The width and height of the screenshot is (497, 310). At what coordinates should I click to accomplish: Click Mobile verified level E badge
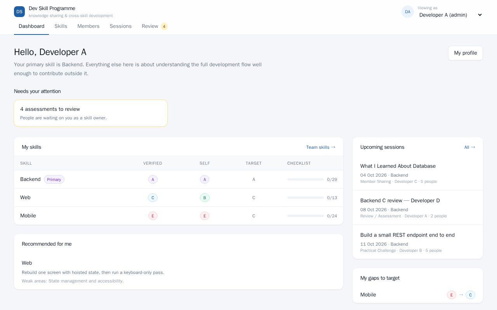153,216
